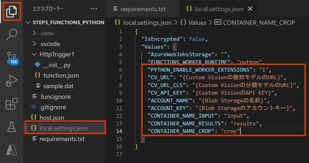Click the file icon beside sample.dat

point(38,86)
